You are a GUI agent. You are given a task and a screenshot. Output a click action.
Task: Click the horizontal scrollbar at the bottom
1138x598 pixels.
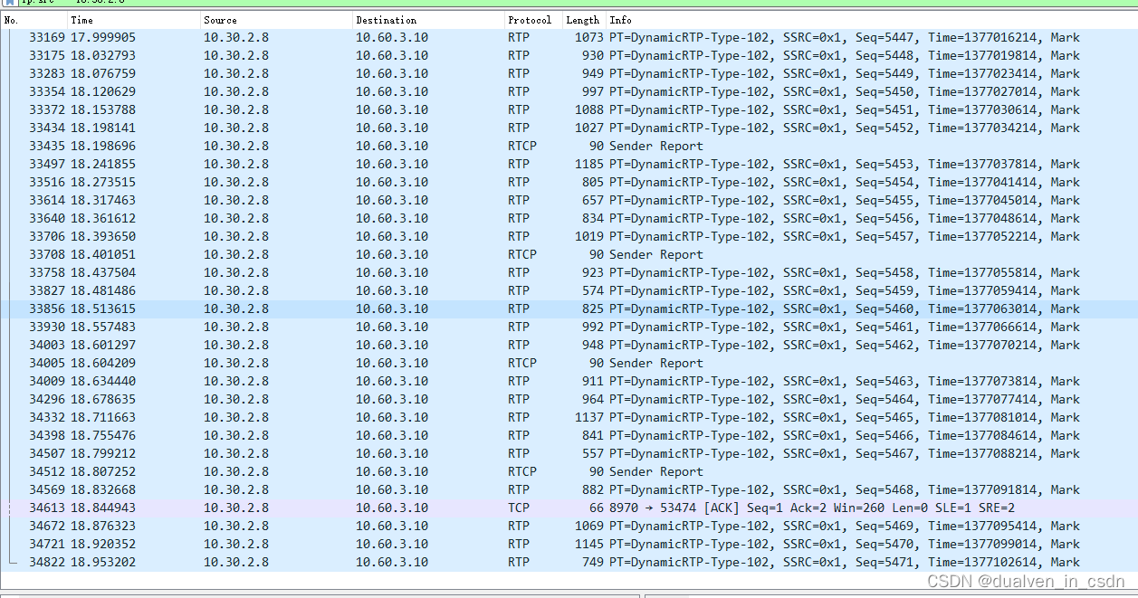tap(317, 593)
